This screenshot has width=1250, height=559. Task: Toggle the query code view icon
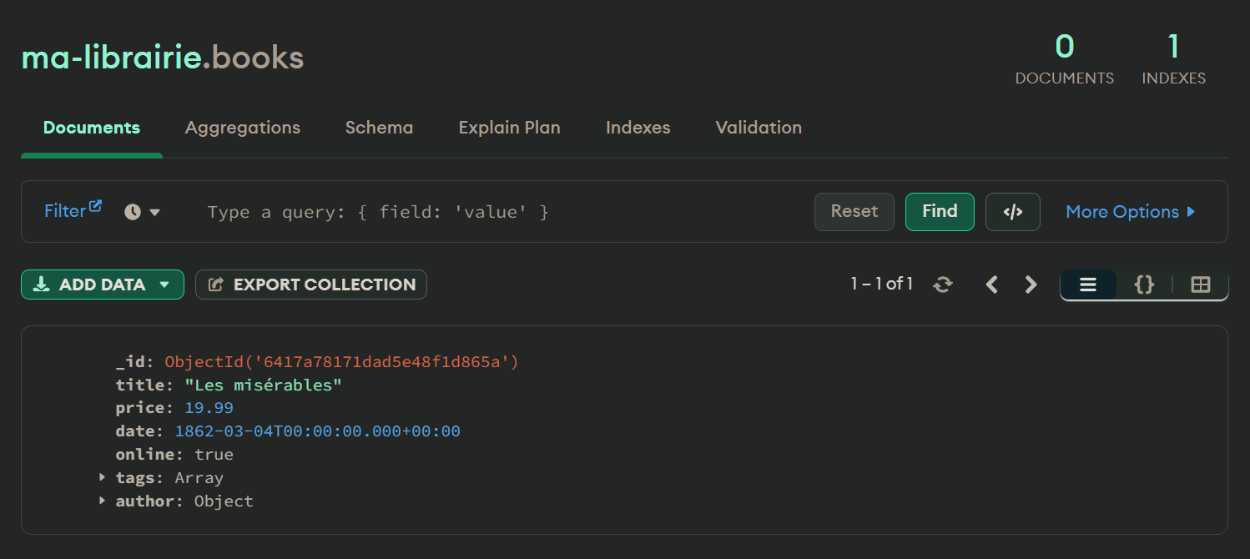pos(1012,212)
